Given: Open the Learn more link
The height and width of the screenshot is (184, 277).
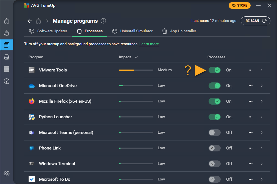Looking at the screenshot, I should pos(149,44).
